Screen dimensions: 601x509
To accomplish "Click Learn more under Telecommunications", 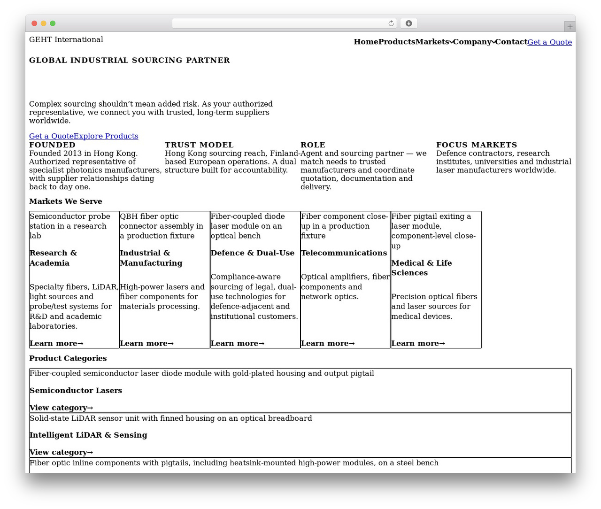I will pyautogui.click(x=328, y=343).
